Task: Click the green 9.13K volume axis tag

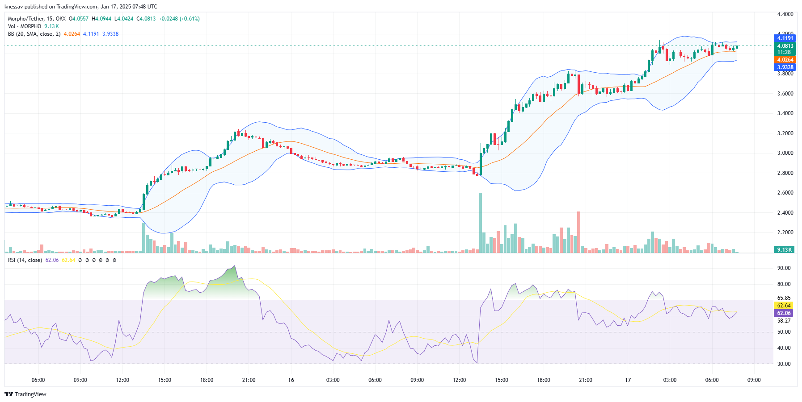Action: point(784,249)
